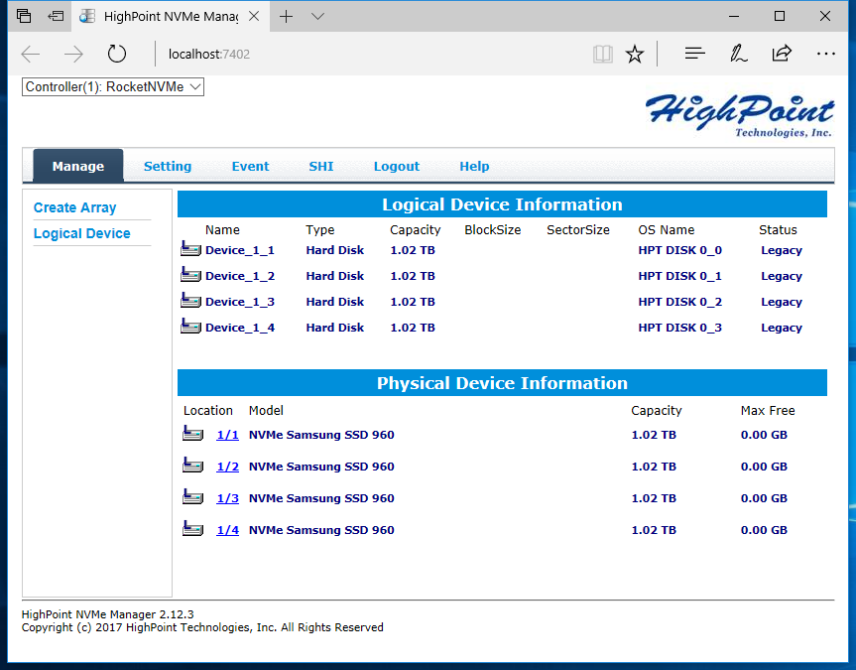This screenshot has height=670, width=856.
Task: Make a web note pen icon
Action: (738, 54)
